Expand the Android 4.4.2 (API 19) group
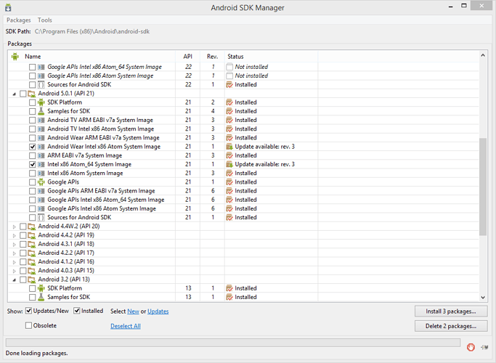Screen dimensions: 496x363 15,235
